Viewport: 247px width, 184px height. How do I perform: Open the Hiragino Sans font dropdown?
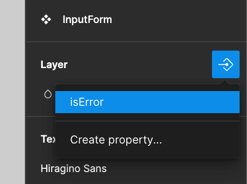coord(74,168)
